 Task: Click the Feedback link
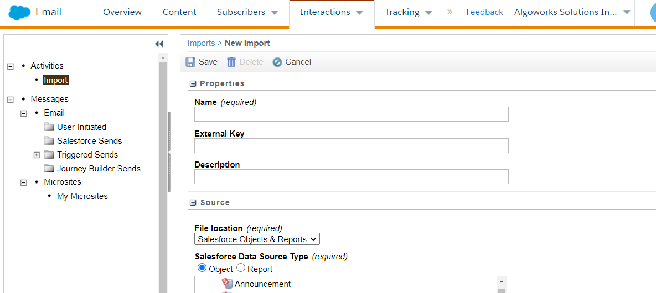pyautogui.click(x=484, y=12)
